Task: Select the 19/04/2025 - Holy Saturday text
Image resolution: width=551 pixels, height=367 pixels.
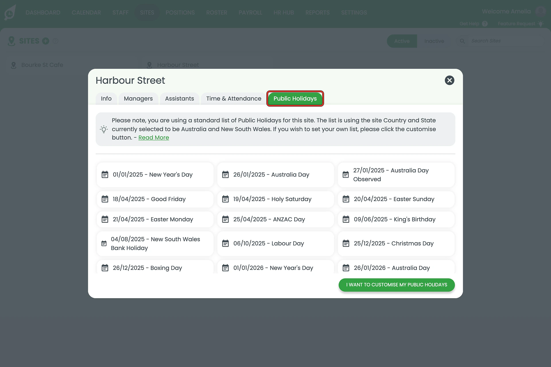Action: [272, 199]
